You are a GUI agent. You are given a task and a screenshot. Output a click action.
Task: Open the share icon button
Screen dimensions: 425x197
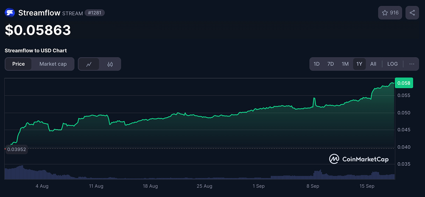(x=412, y=13)
